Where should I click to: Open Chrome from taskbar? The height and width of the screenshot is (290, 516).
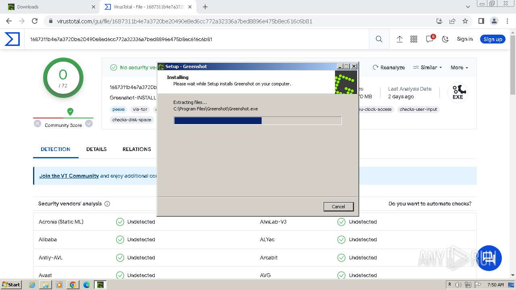tap(73, 285)
